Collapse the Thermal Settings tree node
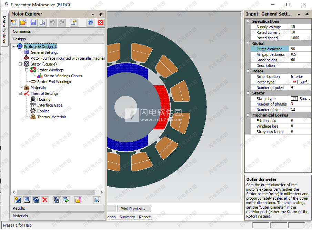The image size is (312, 230). [20, 93]
